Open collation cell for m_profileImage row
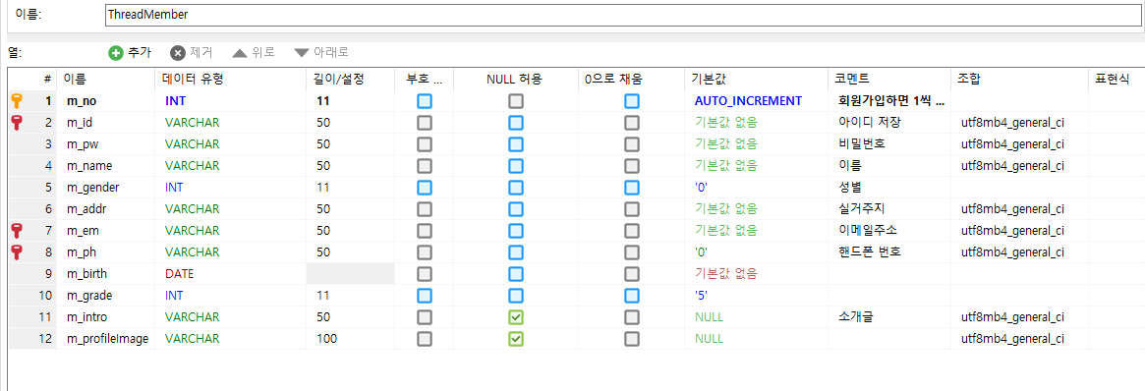This screenshot has height=391, width=1145. tap(1012, 339)
